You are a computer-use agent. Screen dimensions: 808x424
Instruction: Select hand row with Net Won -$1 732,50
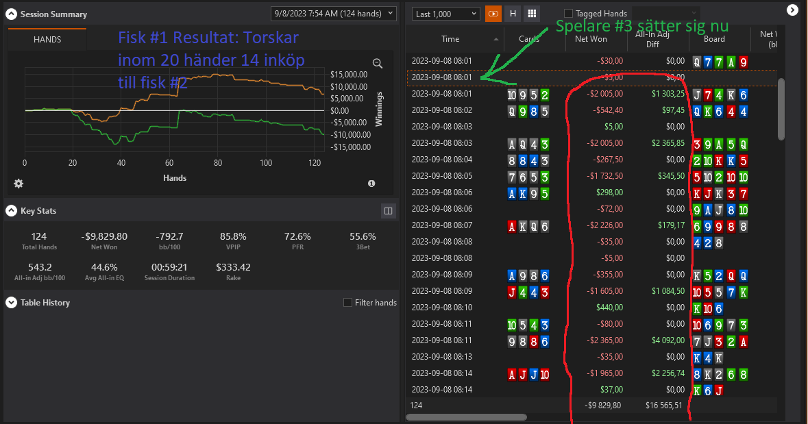[x=591, y=177]
